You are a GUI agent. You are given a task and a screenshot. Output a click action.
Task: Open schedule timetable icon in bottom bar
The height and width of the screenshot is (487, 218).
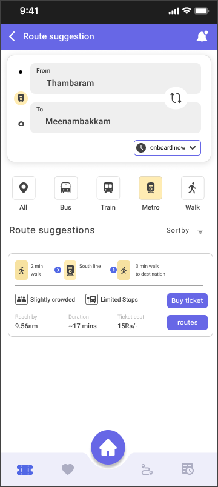coord(188,469)
